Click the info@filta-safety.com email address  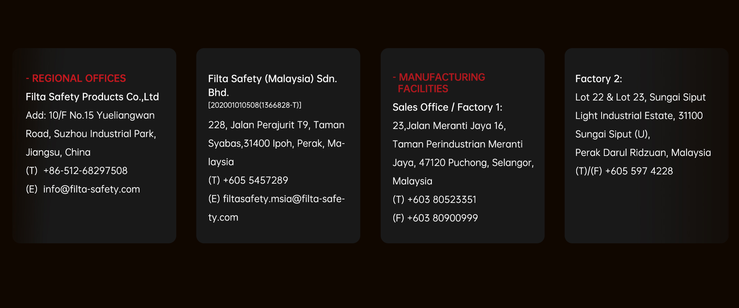click(92, 189)
